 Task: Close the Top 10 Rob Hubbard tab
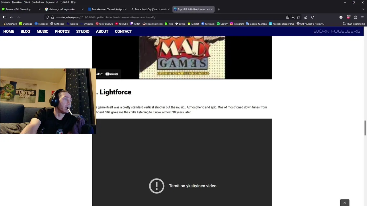point(212,9)
